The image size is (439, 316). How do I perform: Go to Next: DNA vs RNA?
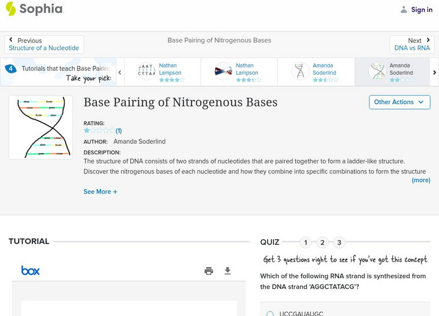tap(412, 44)
